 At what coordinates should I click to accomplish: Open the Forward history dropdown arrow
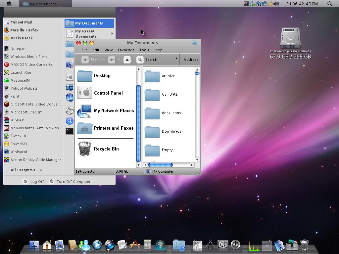tap(119, 60)
